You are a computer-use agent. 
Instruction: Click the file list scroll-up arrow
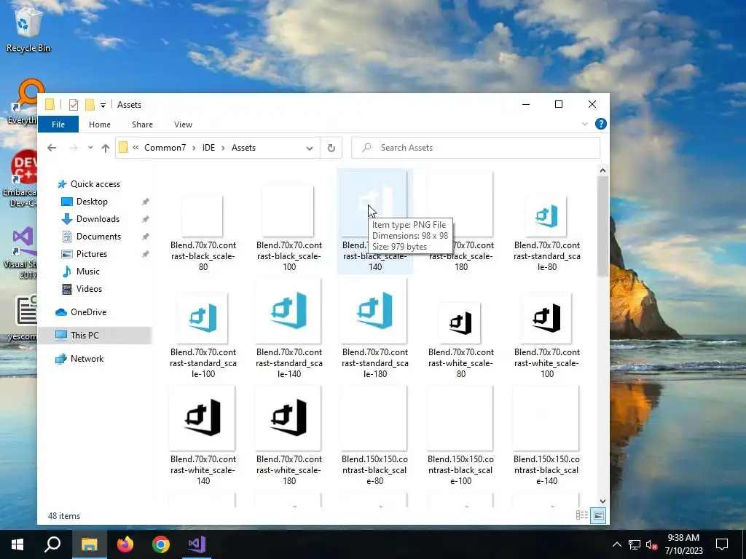click(x=602, y=170)
